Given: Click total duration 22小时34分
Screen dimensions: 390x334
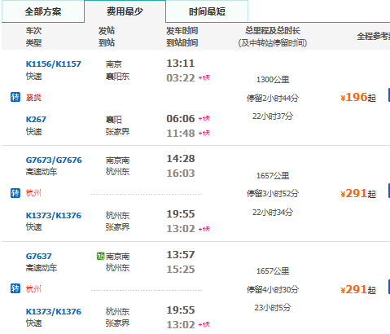Looking at the screenshot, I should point(273,213).
